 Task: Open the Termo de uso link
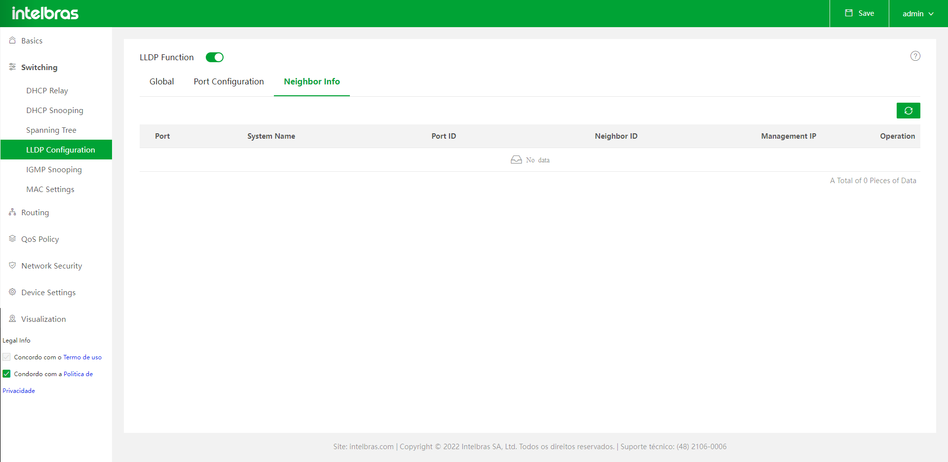(82, 357)
